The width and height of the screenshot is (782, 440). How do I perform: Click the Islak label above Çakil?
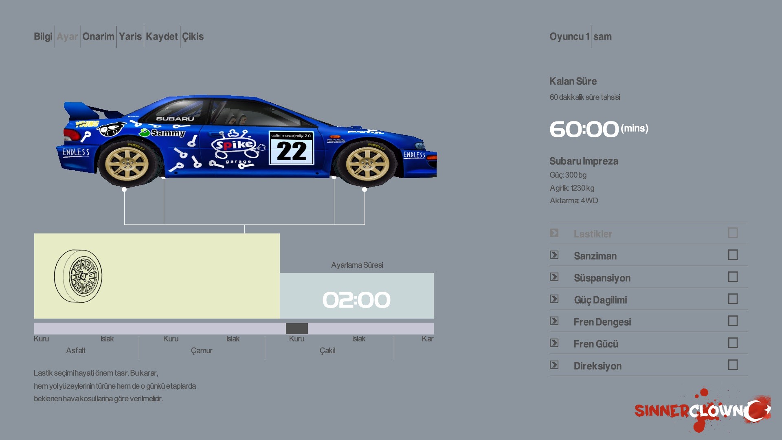(359, 339)
